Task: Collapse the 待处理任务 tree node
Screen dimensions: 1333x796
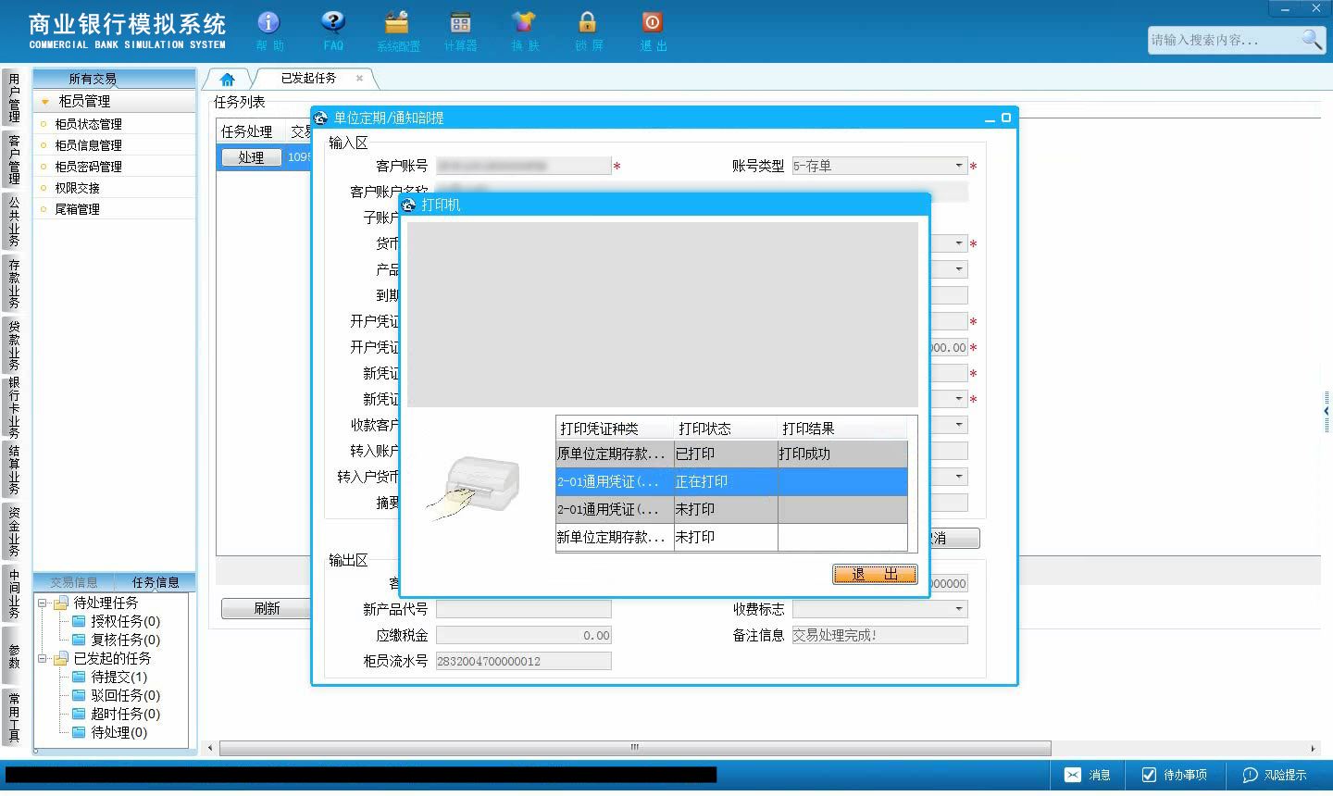Action: pyautogui.click(x=42, y=603)
